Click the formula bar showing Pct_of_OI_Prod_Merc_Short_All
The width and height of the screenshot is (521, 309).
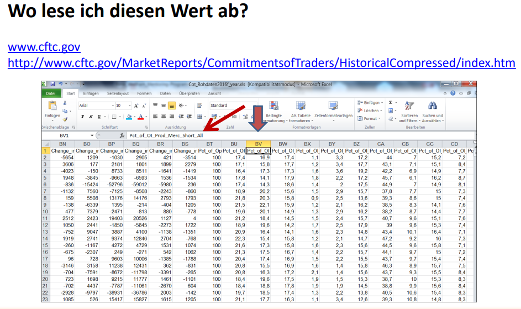(x=276, y=135)
